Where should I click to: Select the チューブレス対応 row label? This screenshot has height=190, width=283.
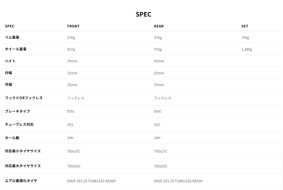[19, 125]
